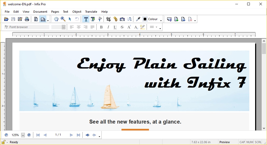
Task: Zoom in with the plus button
Action: point(29,135)
